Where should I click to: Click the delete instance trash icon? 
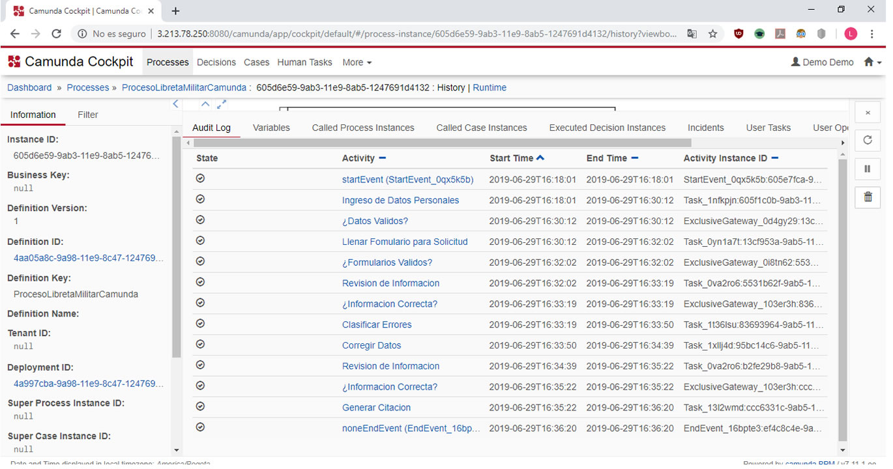(x=868, y=196)
